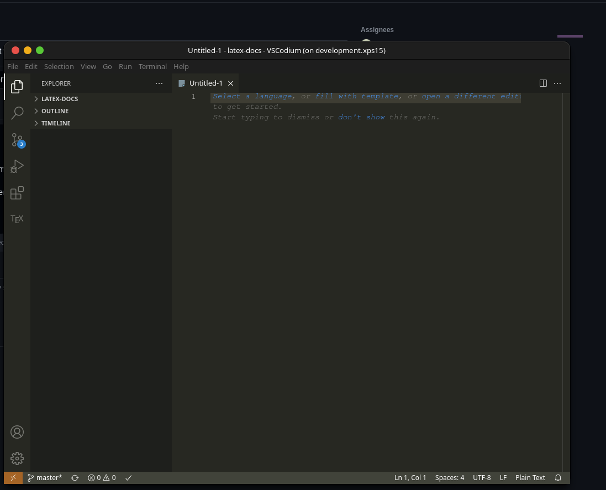
Task: Click the editor vertical scrollbar area
Action: pos(566,282)
